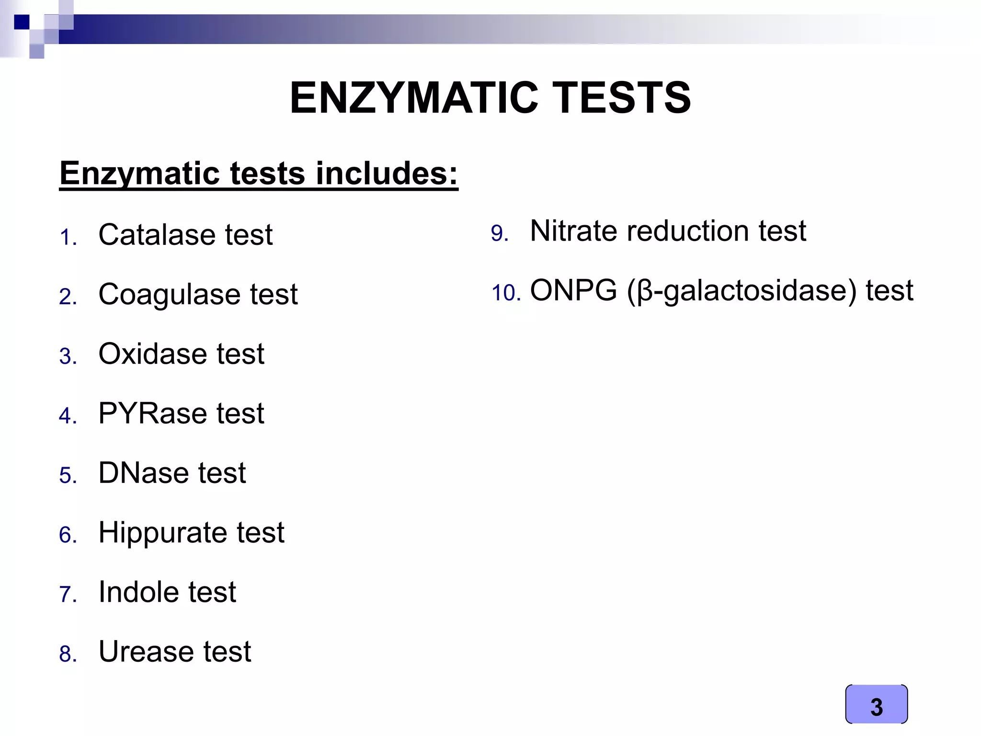Select the DNase test item

172,473
